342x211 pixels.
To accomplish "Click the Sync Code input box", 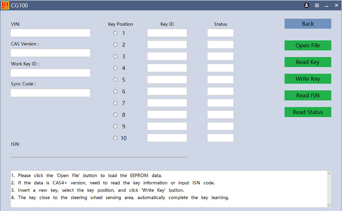I will tap(50, 93).
